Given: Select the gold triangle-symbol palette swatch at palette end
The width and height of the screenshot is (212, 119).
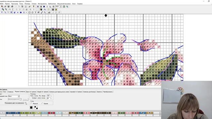Looking at the screenshot, I should [149, 113].
